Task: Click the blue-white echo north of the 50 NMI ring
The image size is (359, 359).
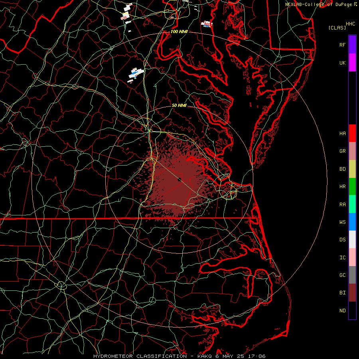Action: 136,74
